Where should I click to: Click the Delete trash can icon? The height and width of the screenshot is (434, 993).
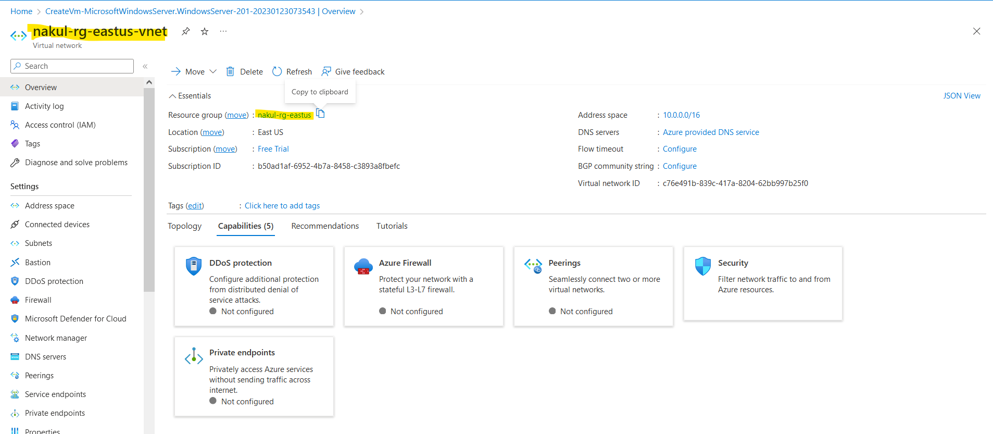pyautogui.click(x=230, y=71)
